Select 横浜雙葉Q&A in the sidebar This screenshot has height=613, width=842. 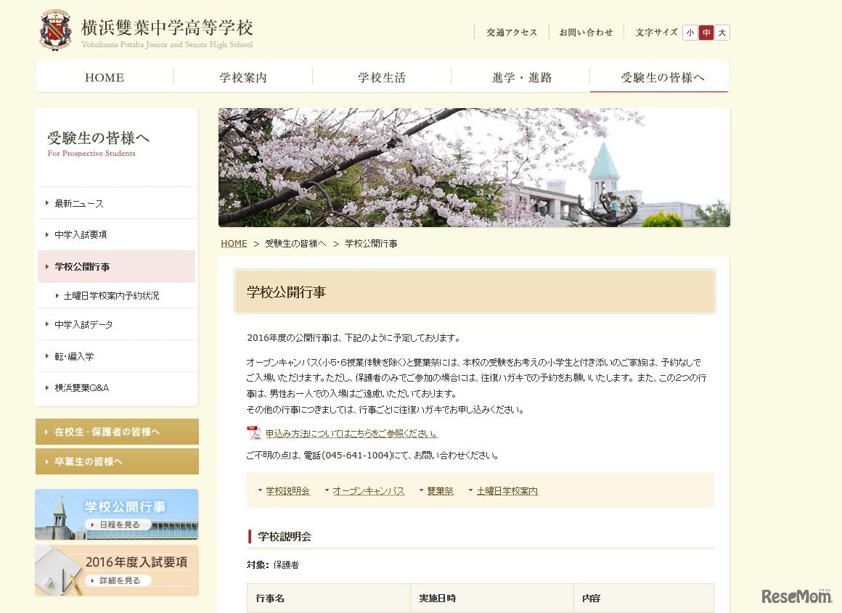[x=117, y=387]
